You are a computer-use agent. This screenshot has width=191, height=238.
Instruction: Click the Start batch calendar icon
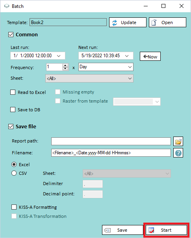(151, 230)
